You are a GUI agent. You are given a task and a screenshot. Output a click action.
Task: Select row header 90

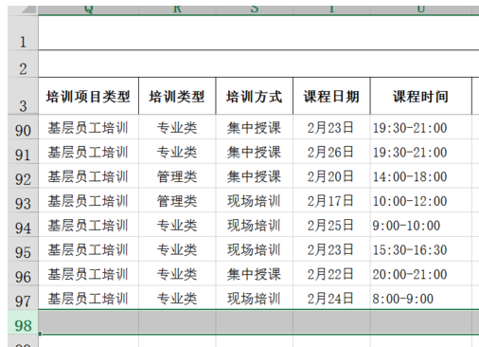[23, 127]
